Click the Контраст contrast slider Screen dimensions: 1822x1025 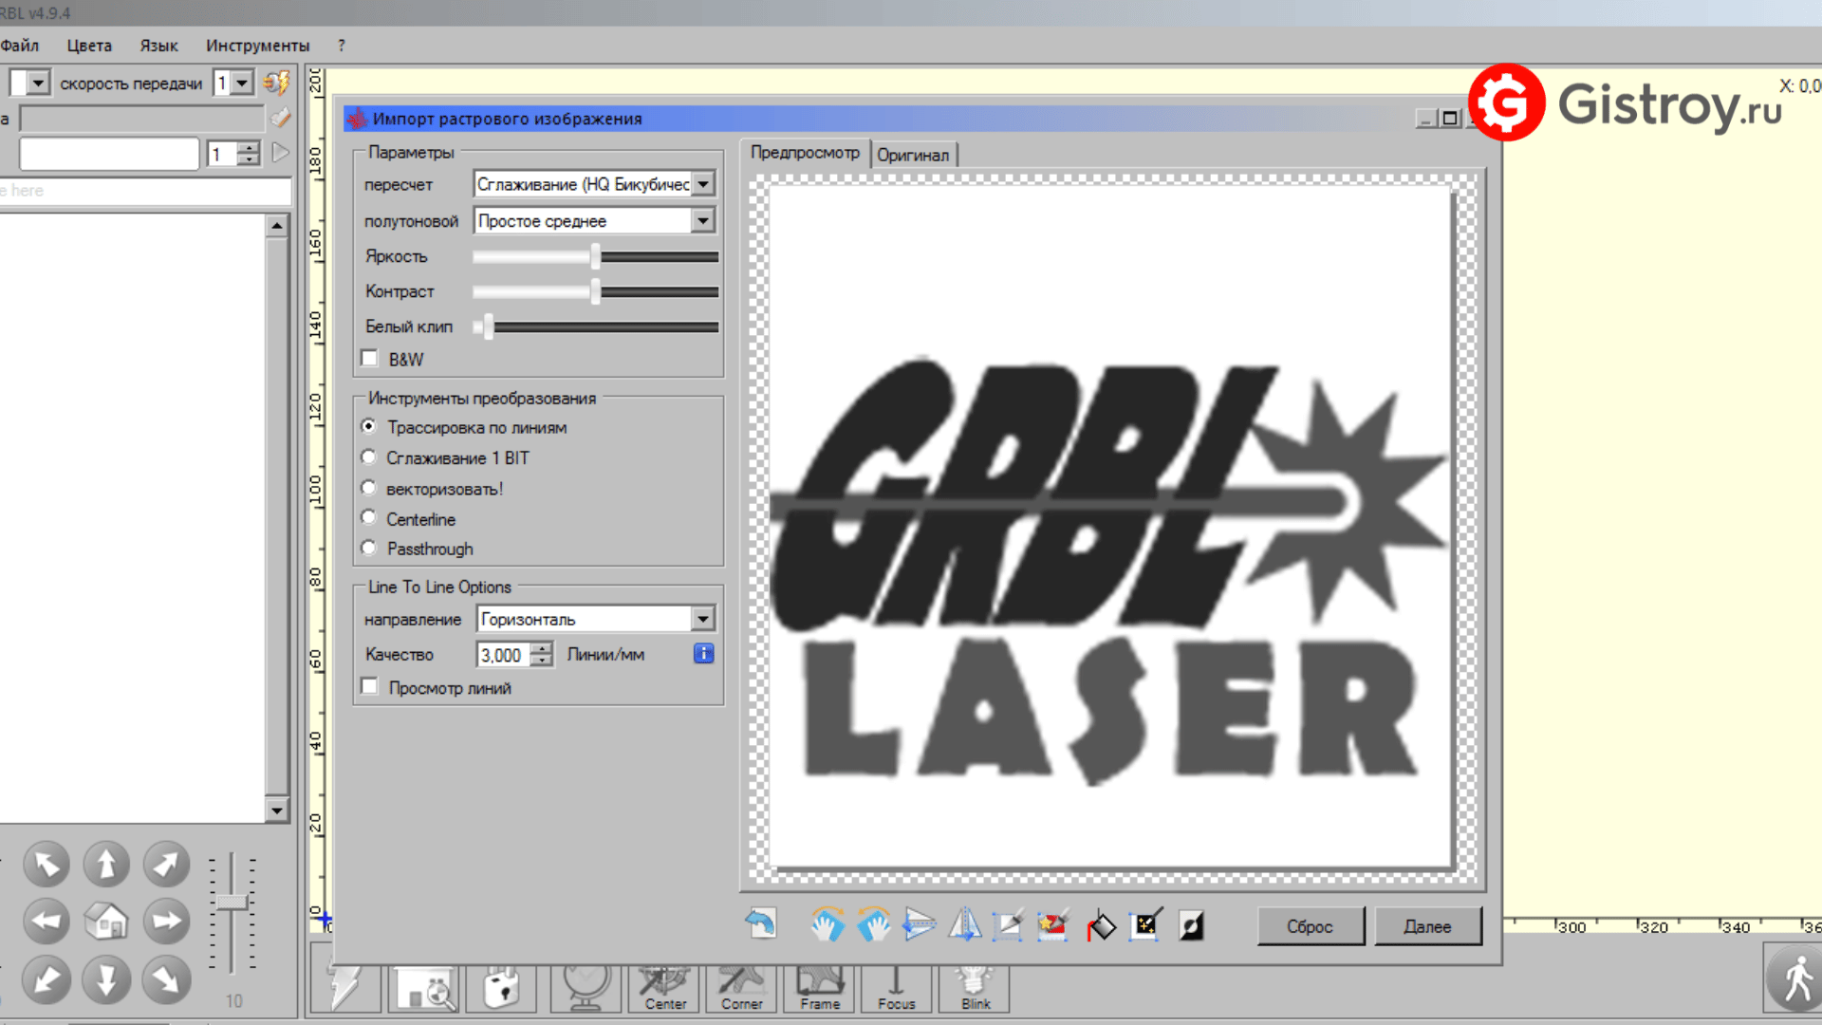[x=595, y=291]
